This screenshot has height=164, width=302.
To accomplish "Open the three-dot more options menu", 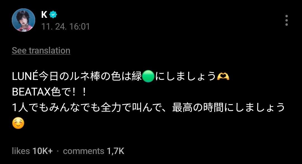I will coord(287,20).
